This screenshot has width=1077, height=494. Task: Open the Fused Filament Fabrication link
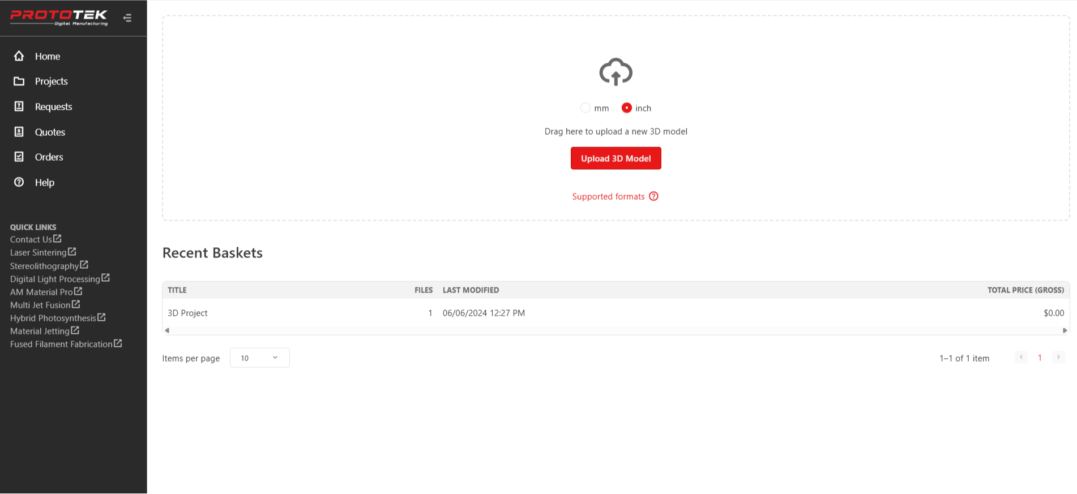click(x=61, y=344)
